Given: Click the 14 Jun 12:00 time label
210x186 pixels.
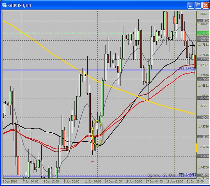Looking at the screenshot, I should pos(113,181).
